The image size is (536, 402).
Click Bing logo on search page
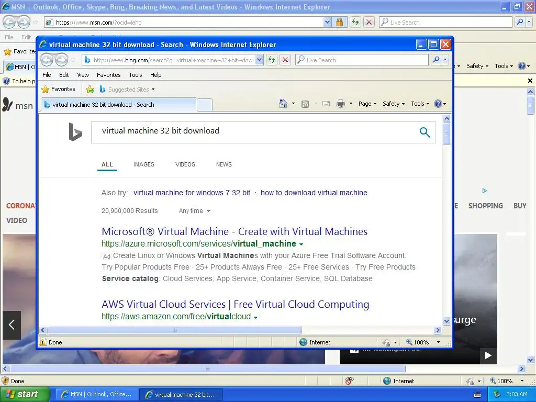coord(75,132)
